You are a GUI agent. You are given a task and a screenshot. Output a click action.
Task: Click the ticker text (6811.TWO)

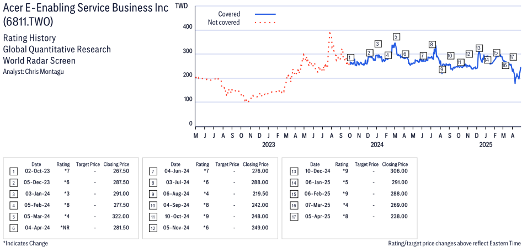coord(28,23)
